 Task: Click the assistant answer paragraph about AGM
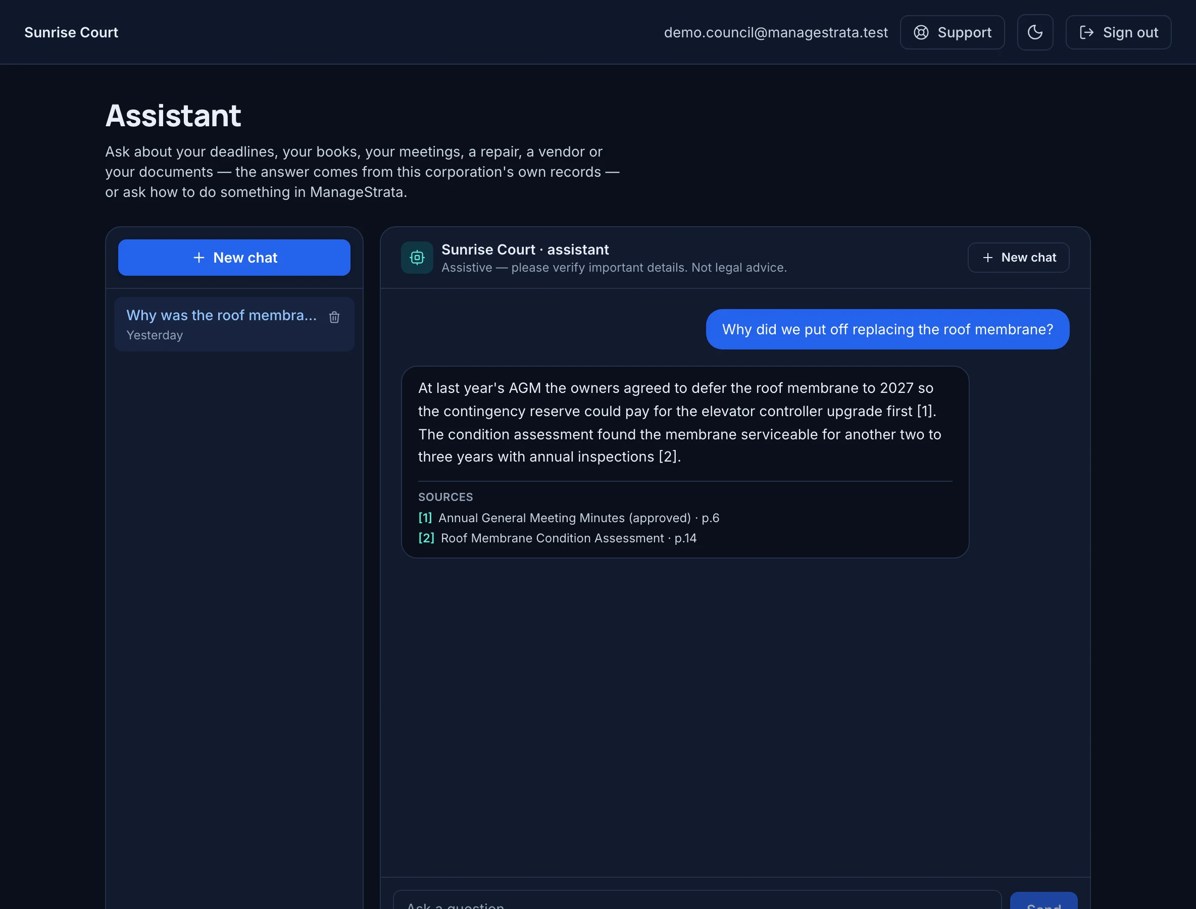point(680,423)
